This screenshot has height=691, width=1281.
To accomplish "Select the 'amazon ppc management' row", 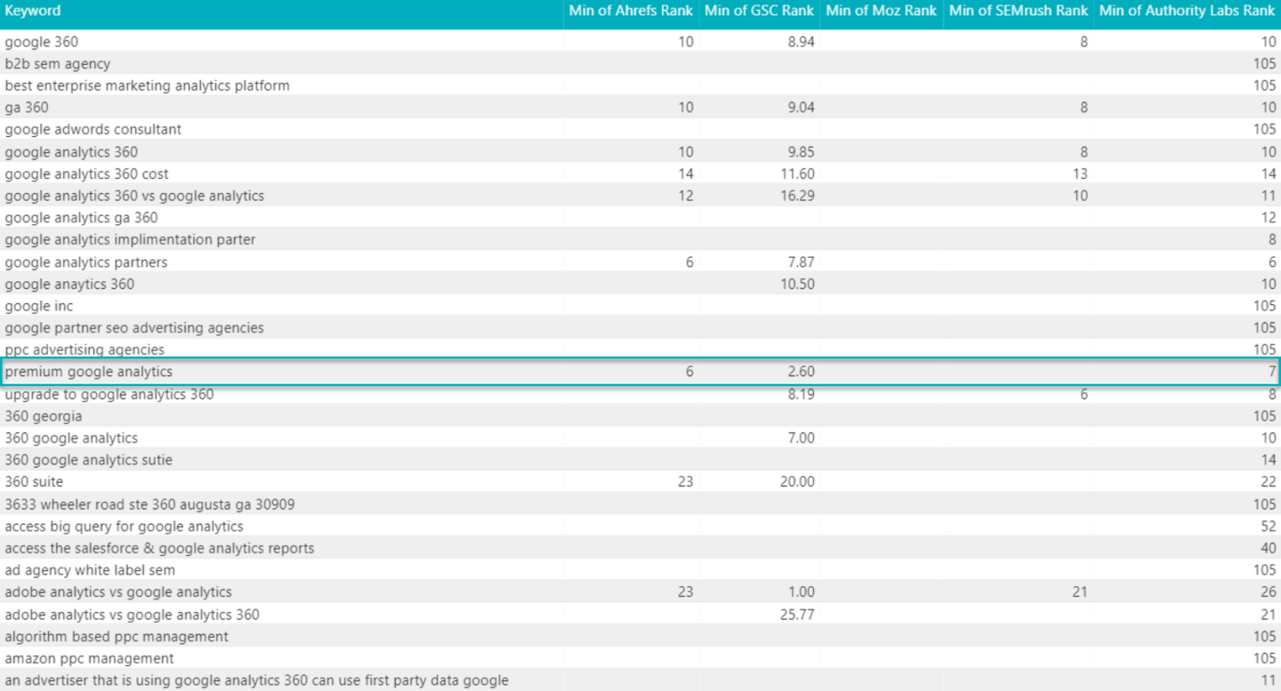I will [89, 659].
